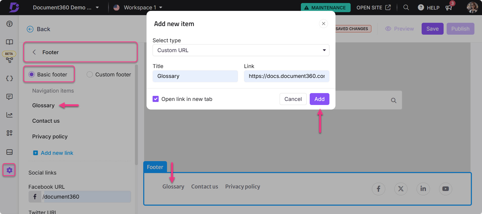The width and height of the screenshot is (482, 214).
Task: Click the Link URL input field
Action: point(287,76)
